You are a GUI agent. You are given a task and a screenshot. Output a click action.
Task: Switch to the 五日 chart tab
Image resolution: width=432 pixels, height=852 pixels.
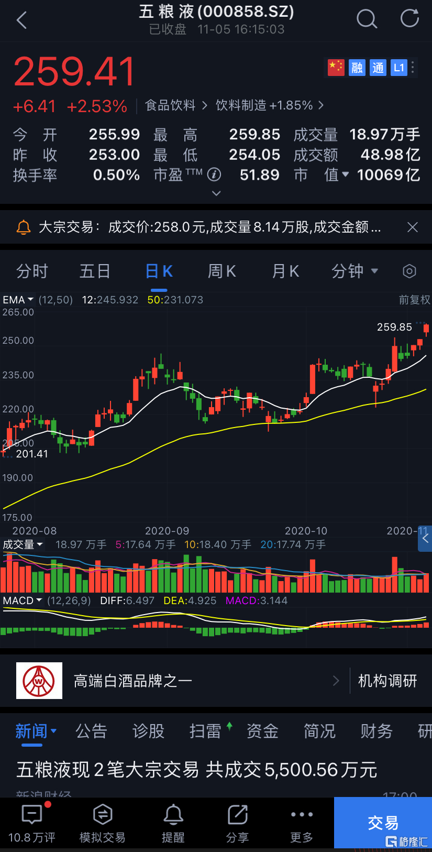tap(95, 271)
